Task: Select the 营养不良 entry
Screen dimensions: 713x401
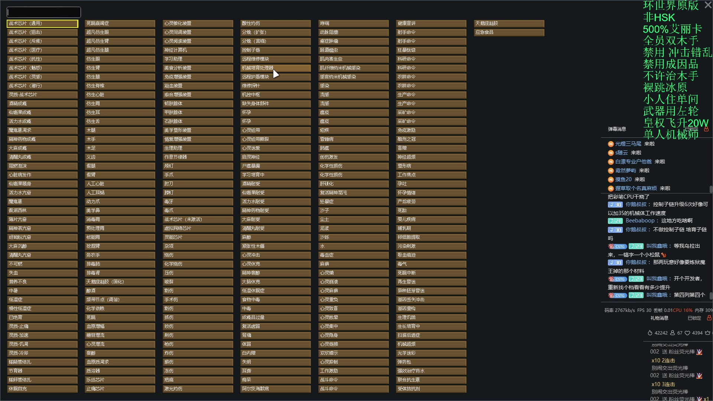Action: (42, 282)
